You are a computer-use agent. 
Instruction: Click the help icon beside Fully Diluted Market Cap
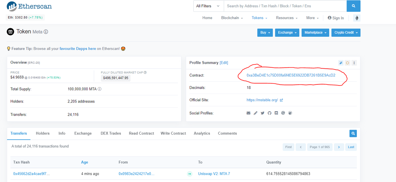(x=145, y=72)
